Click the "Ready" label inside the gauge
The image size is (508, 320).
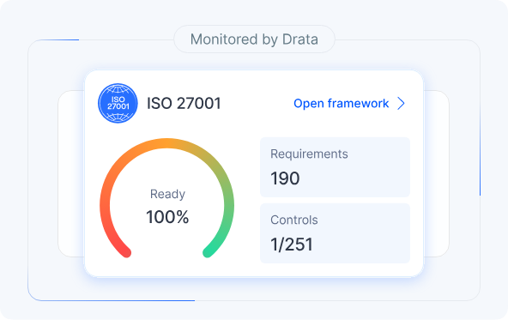click(x=167, y=194)
